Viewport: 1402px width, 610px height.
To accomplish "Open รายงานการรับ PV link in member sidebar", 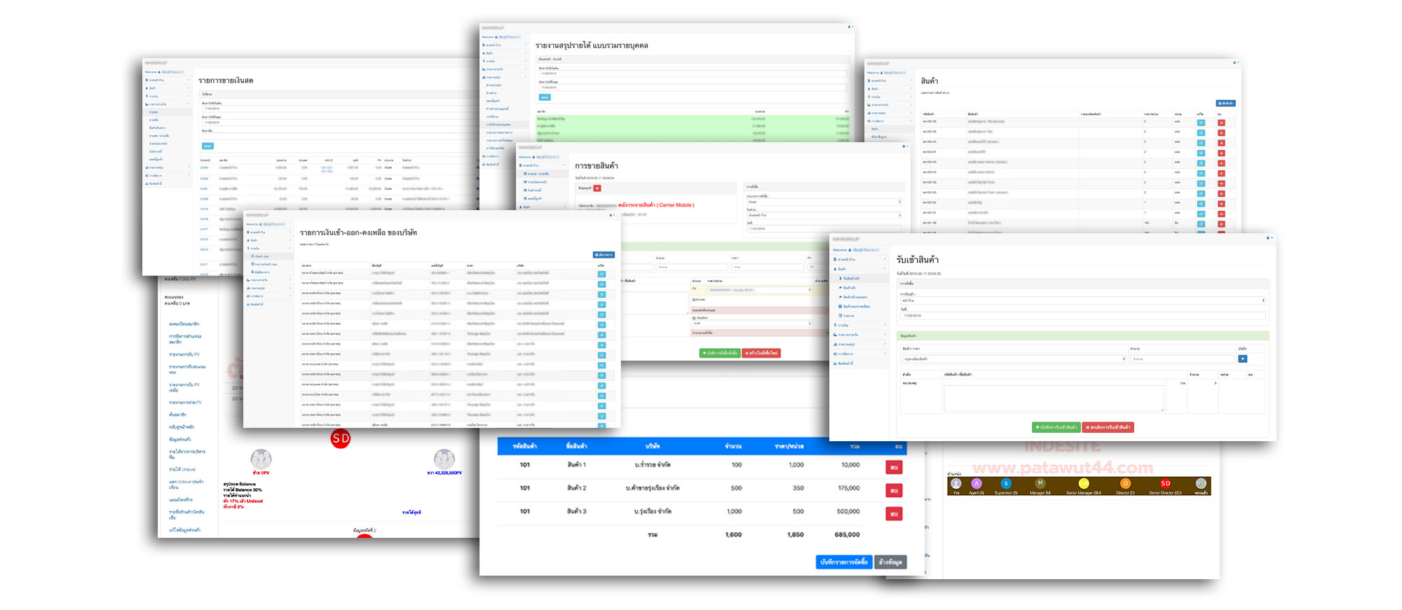I will (x=184, y=354).
